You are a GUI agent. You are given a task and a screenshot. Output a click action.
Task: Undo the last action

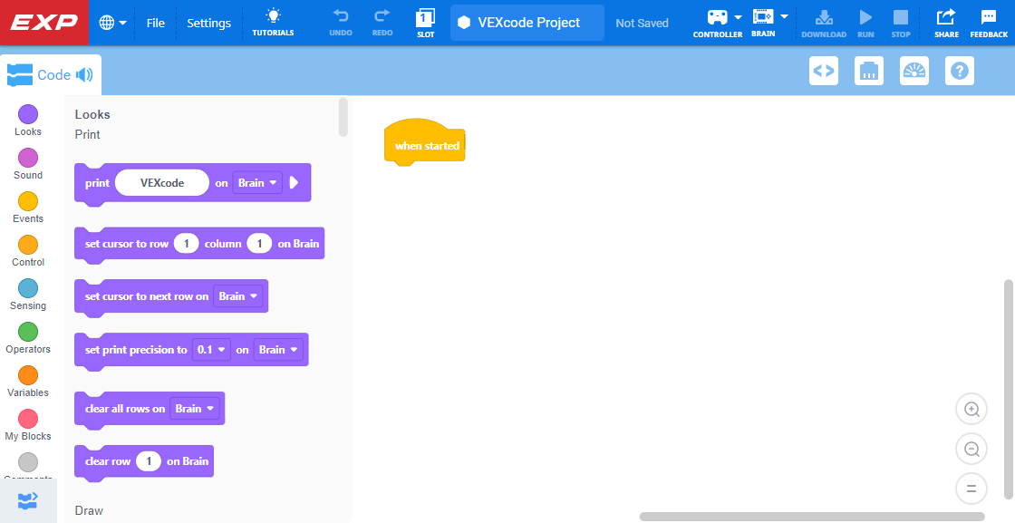point(340,22)
